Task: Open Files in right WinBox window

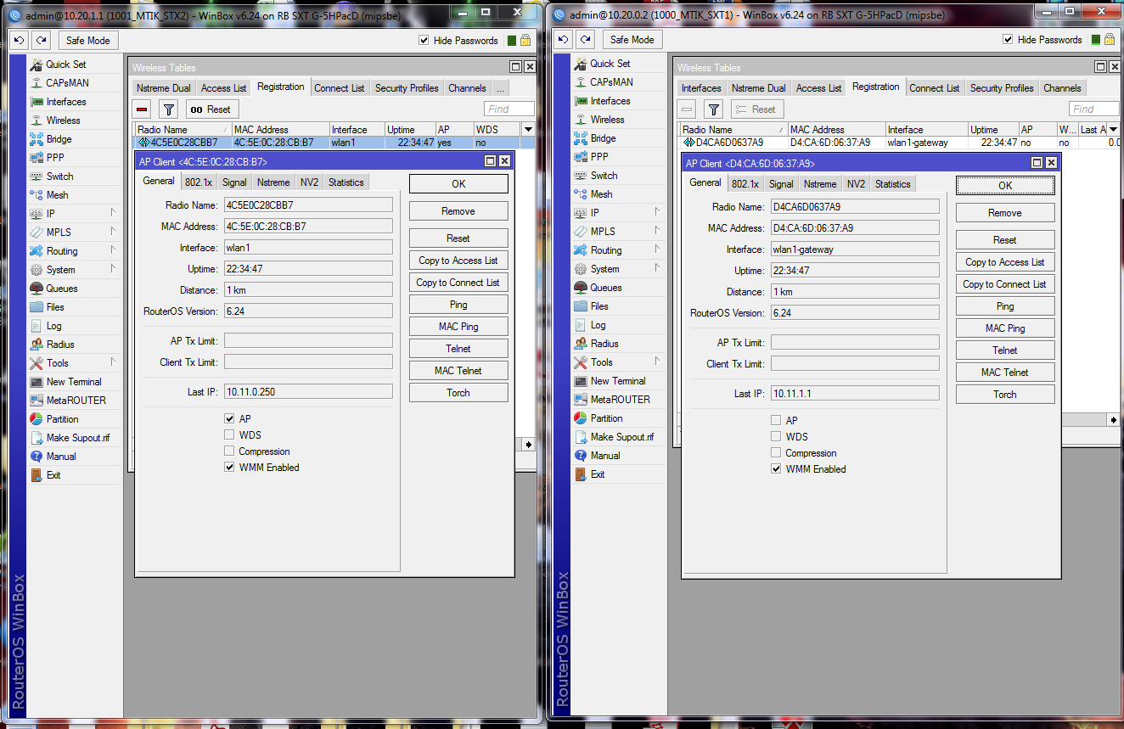Action: pyautogui.click(x=599, y=306)
